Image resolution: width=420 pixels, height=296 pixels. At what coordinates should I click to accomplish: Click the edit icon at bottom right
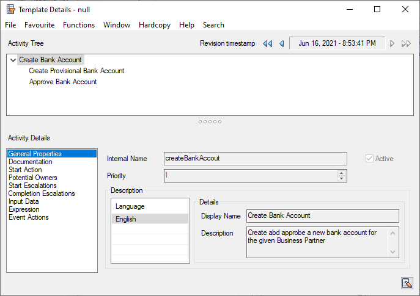pyautogui.click(x=407, y=283)
